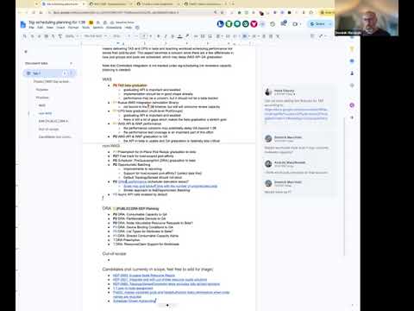Toggle underline formatting

pos(172,36)
